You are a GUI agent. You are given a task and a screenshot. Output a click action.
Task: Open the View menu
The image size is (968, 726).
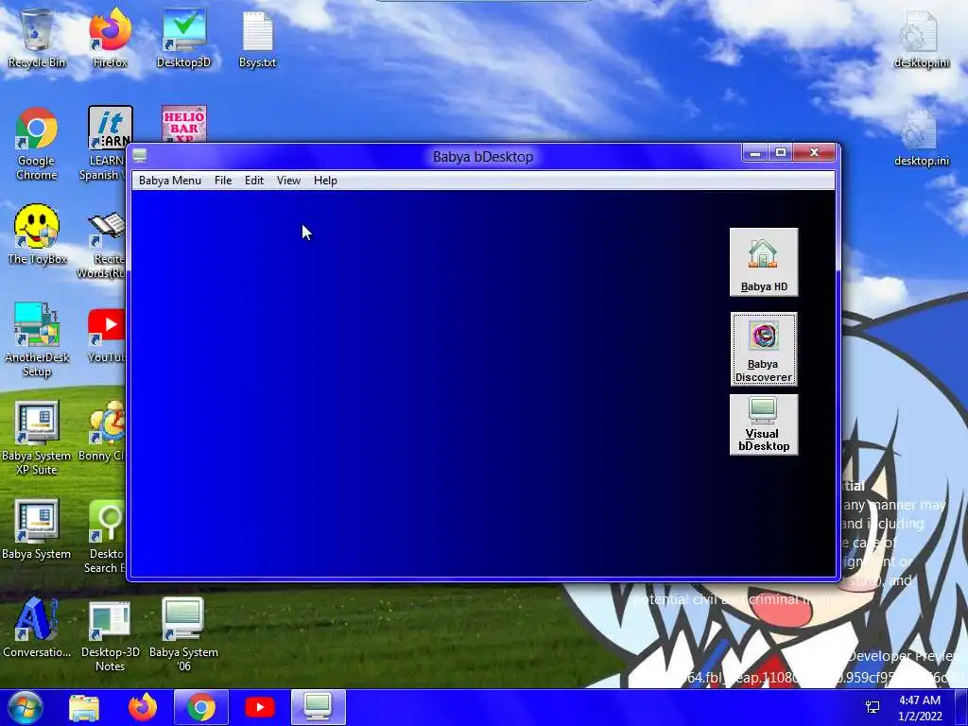[288, 181]
